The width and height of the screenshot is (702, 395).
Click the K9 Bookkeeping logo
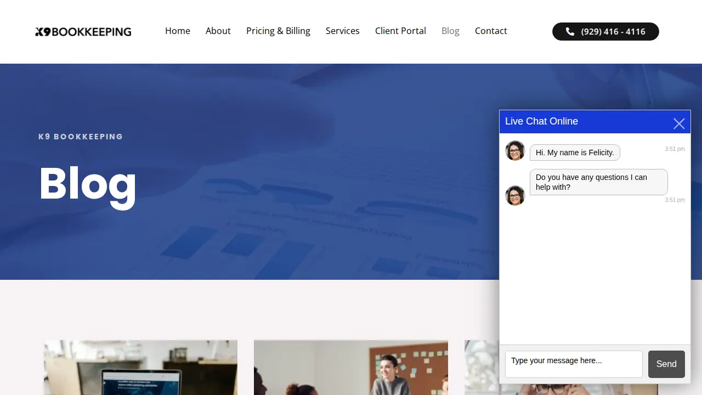[83, 32]
